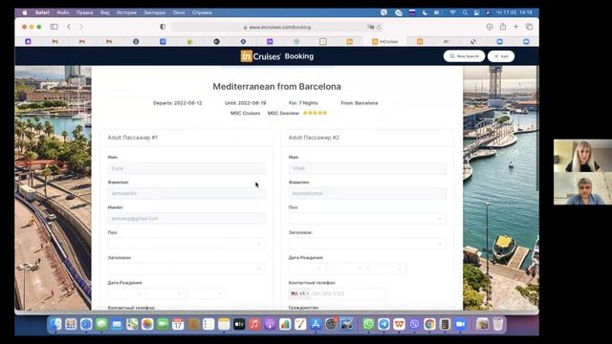This screenshot has width=612, height=344.
Task: Click the phone number field for Passenger #2
Action: pos(348,293)
